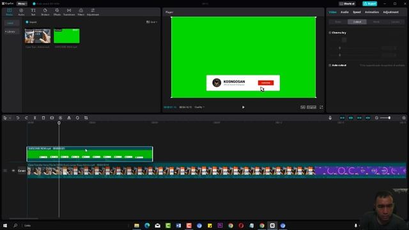The width and height of the screenshot is (409, 230).
Task: Click the Chroma key color picker swatch
Action: [x=344, y=40]
